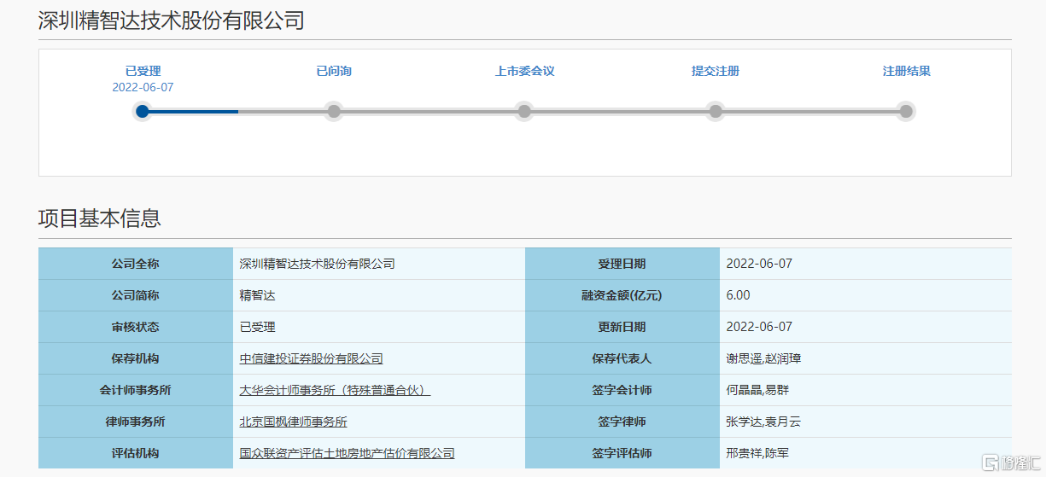
Task: Click the 何晶晶,易群 accountants value
Action: tap(757, 391)
